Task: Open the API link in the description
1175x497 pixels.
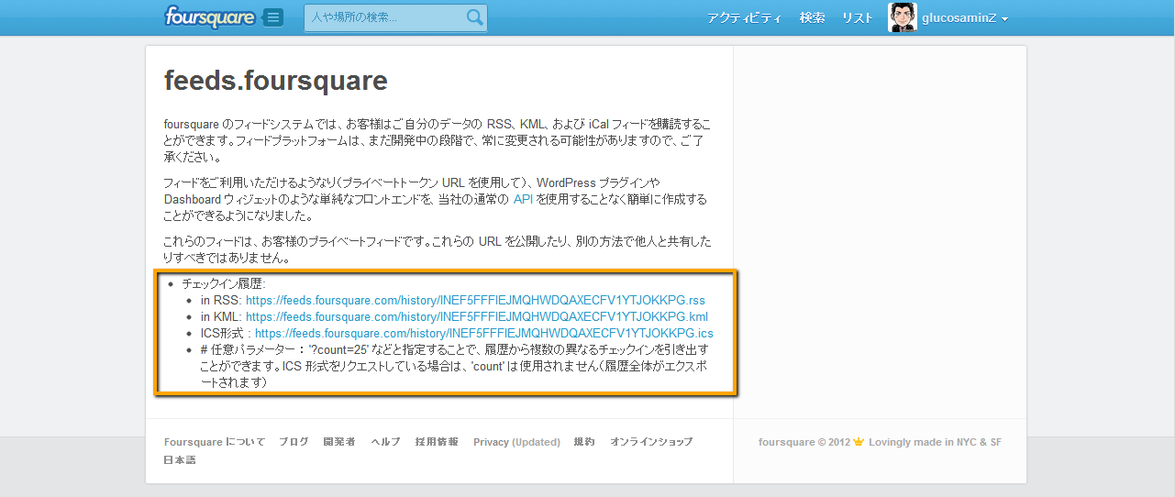Action: [x=523, y=199]
